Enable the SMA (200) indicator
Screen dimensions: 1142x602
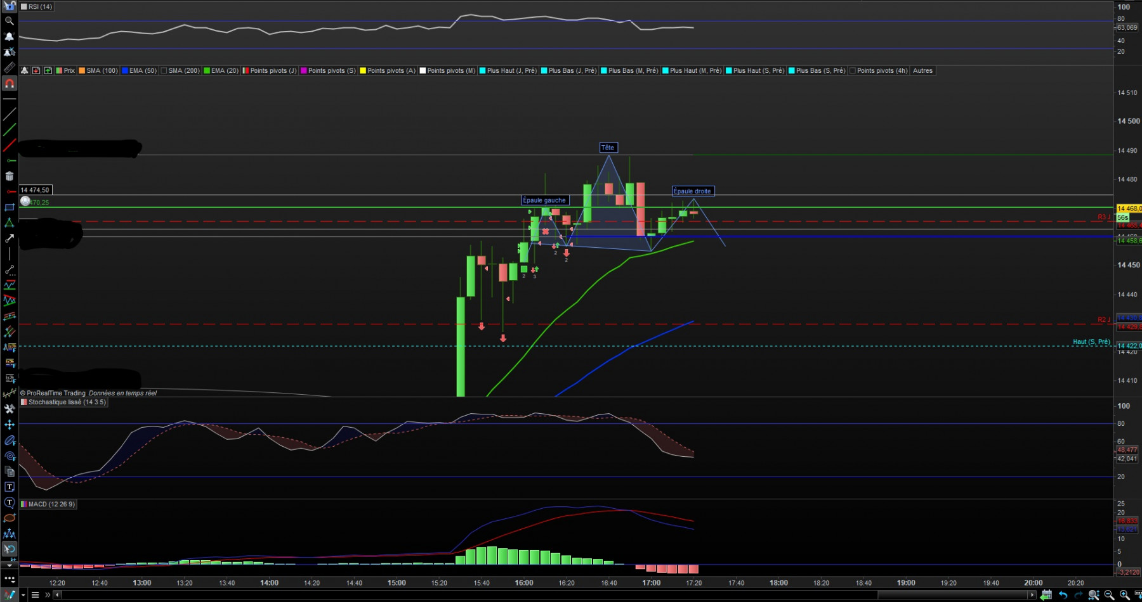[164, 70]
